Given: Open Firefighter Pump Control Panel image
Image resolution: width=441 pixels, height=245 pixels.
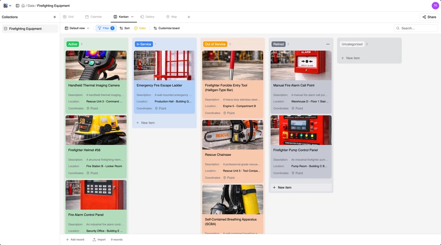Looking at the screenshot, I should click(301, 130).
